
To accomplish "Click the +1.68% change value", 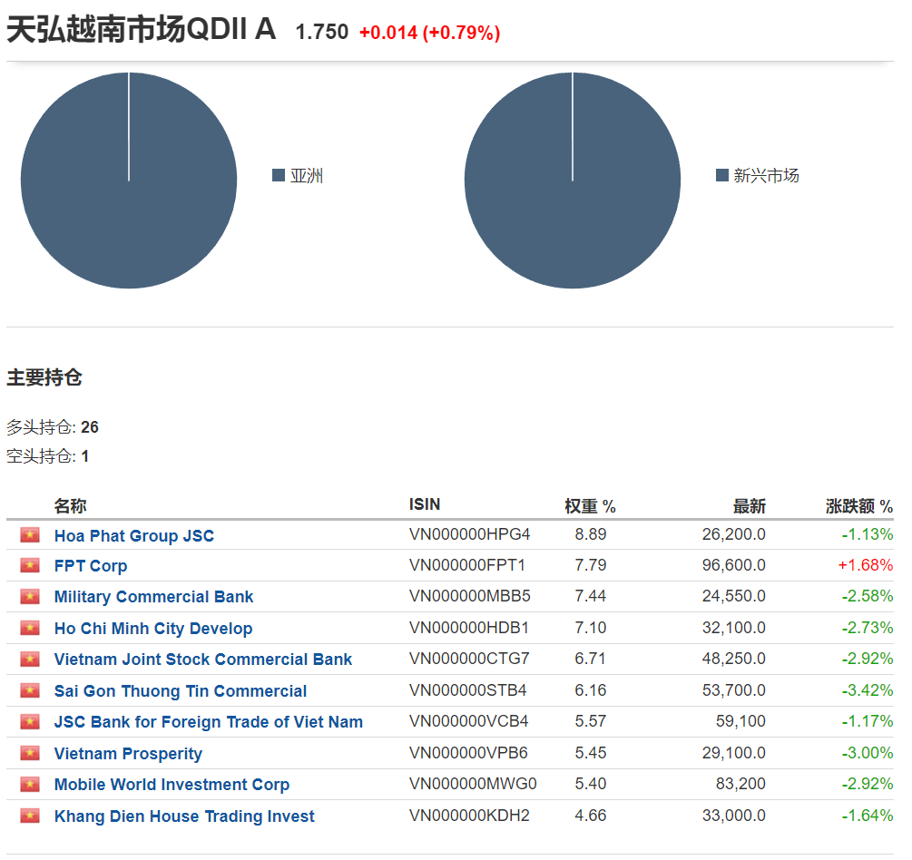I will point(866,565).
